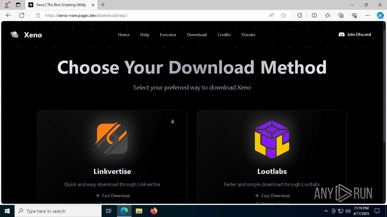Open the Donate nav item
The image size is (387, 217).
248,35
